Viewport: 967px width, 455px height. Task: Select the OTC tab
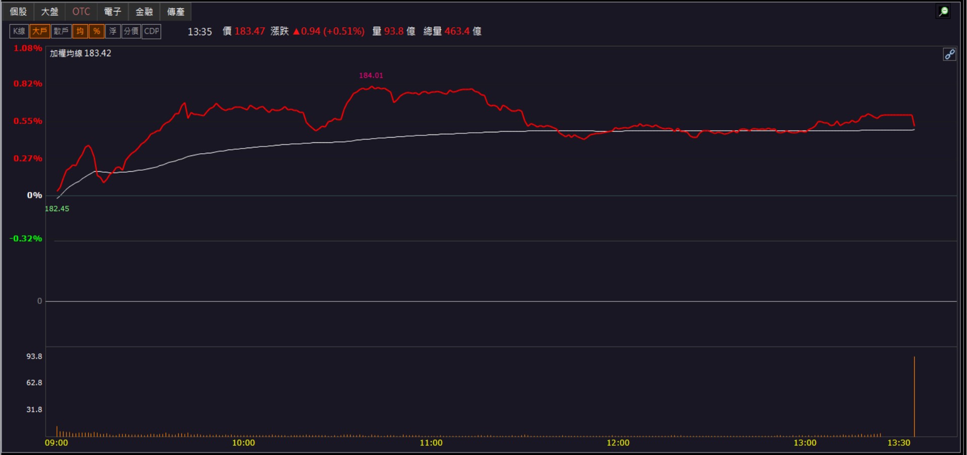click(81, 12)
